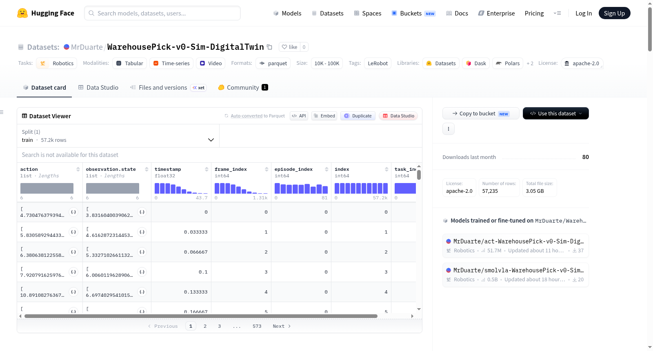Expand action cell in row 7.920791625976
Viewport: 653px width, 351px height.
[x=73, y=272]
